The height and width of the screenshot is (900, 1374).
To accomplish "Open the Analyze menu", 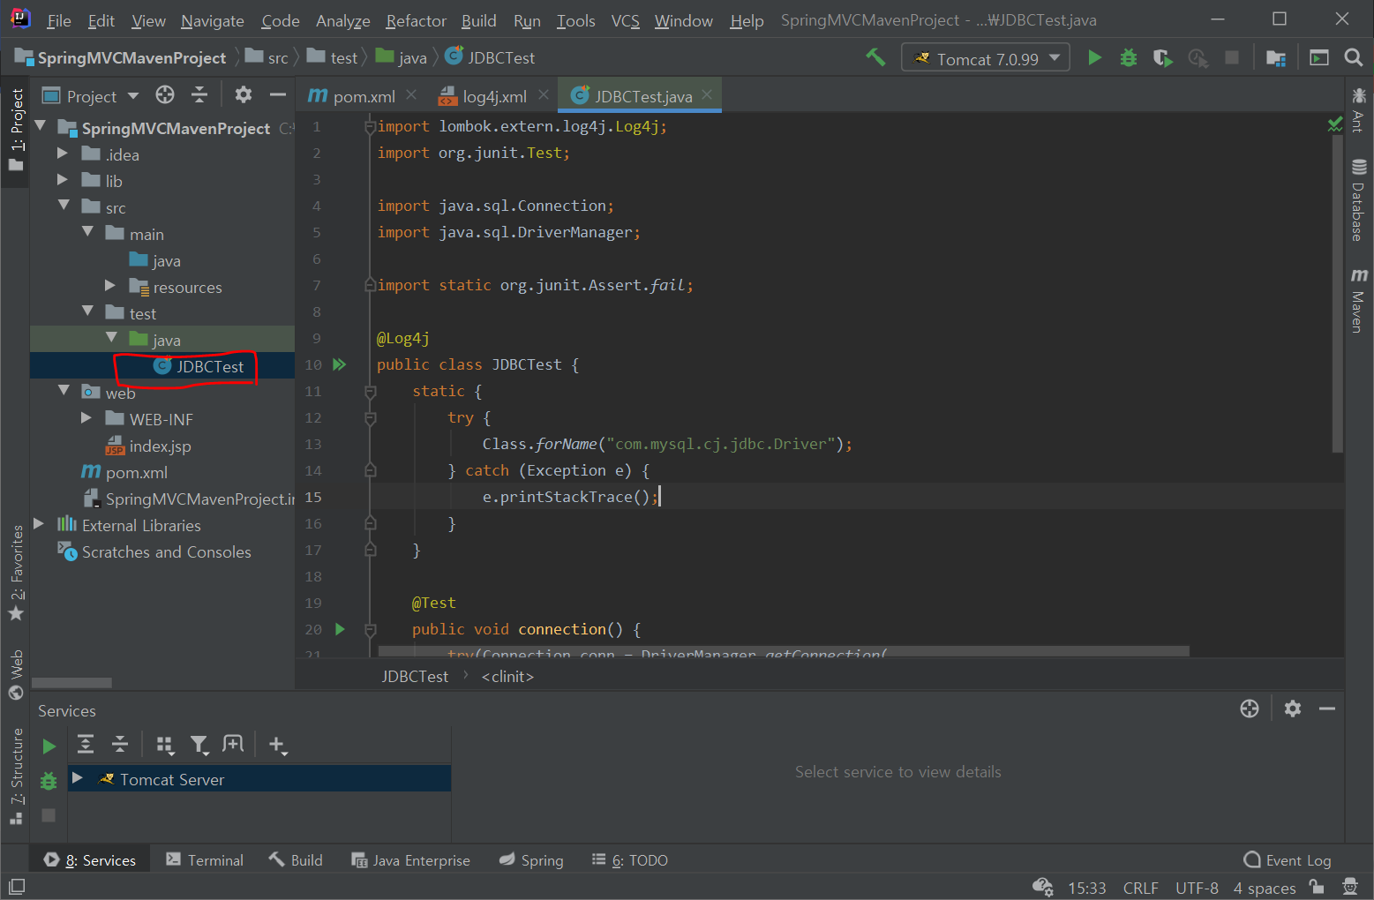I will pyautogui.click(x=342, y=20).
